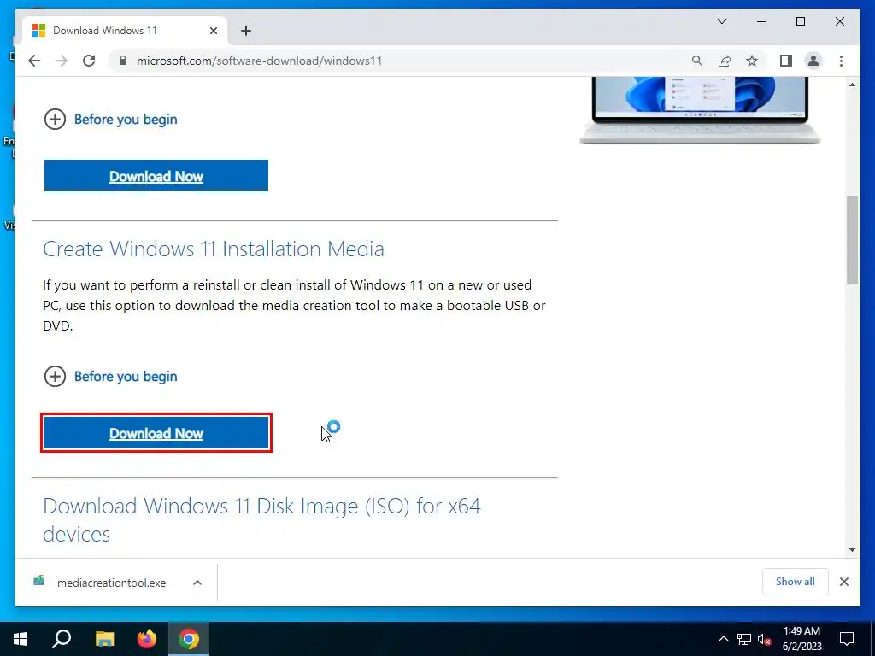Expand the first Before you begin section

(x=110, y=120)
